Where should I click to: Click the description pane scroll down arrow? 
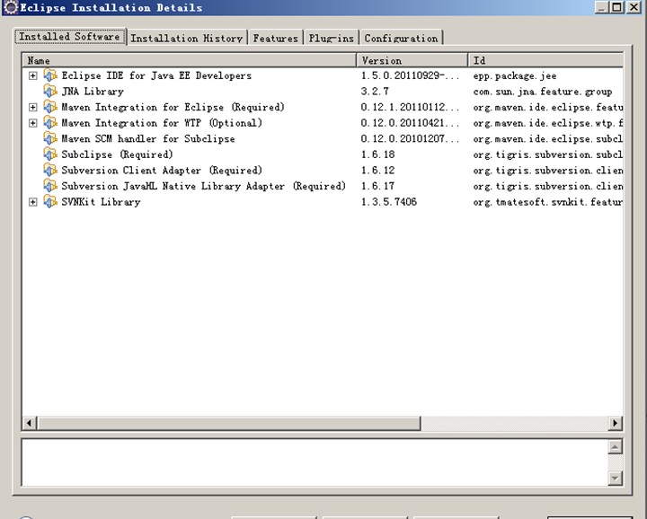(615, 478)
